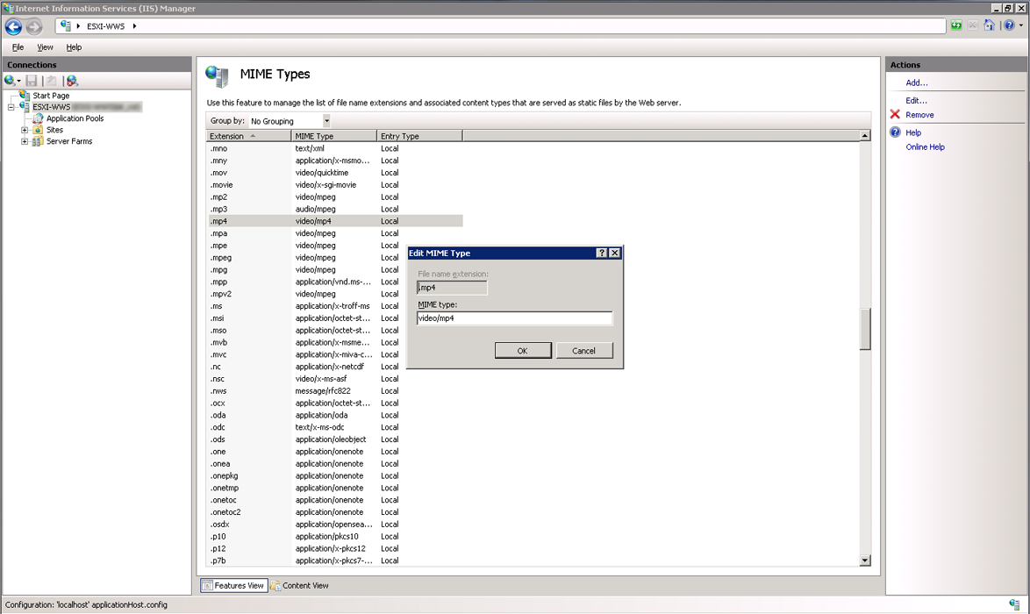Switch to the Features View tab
This screenshot has height=614, width=1030.
[233, 586]
